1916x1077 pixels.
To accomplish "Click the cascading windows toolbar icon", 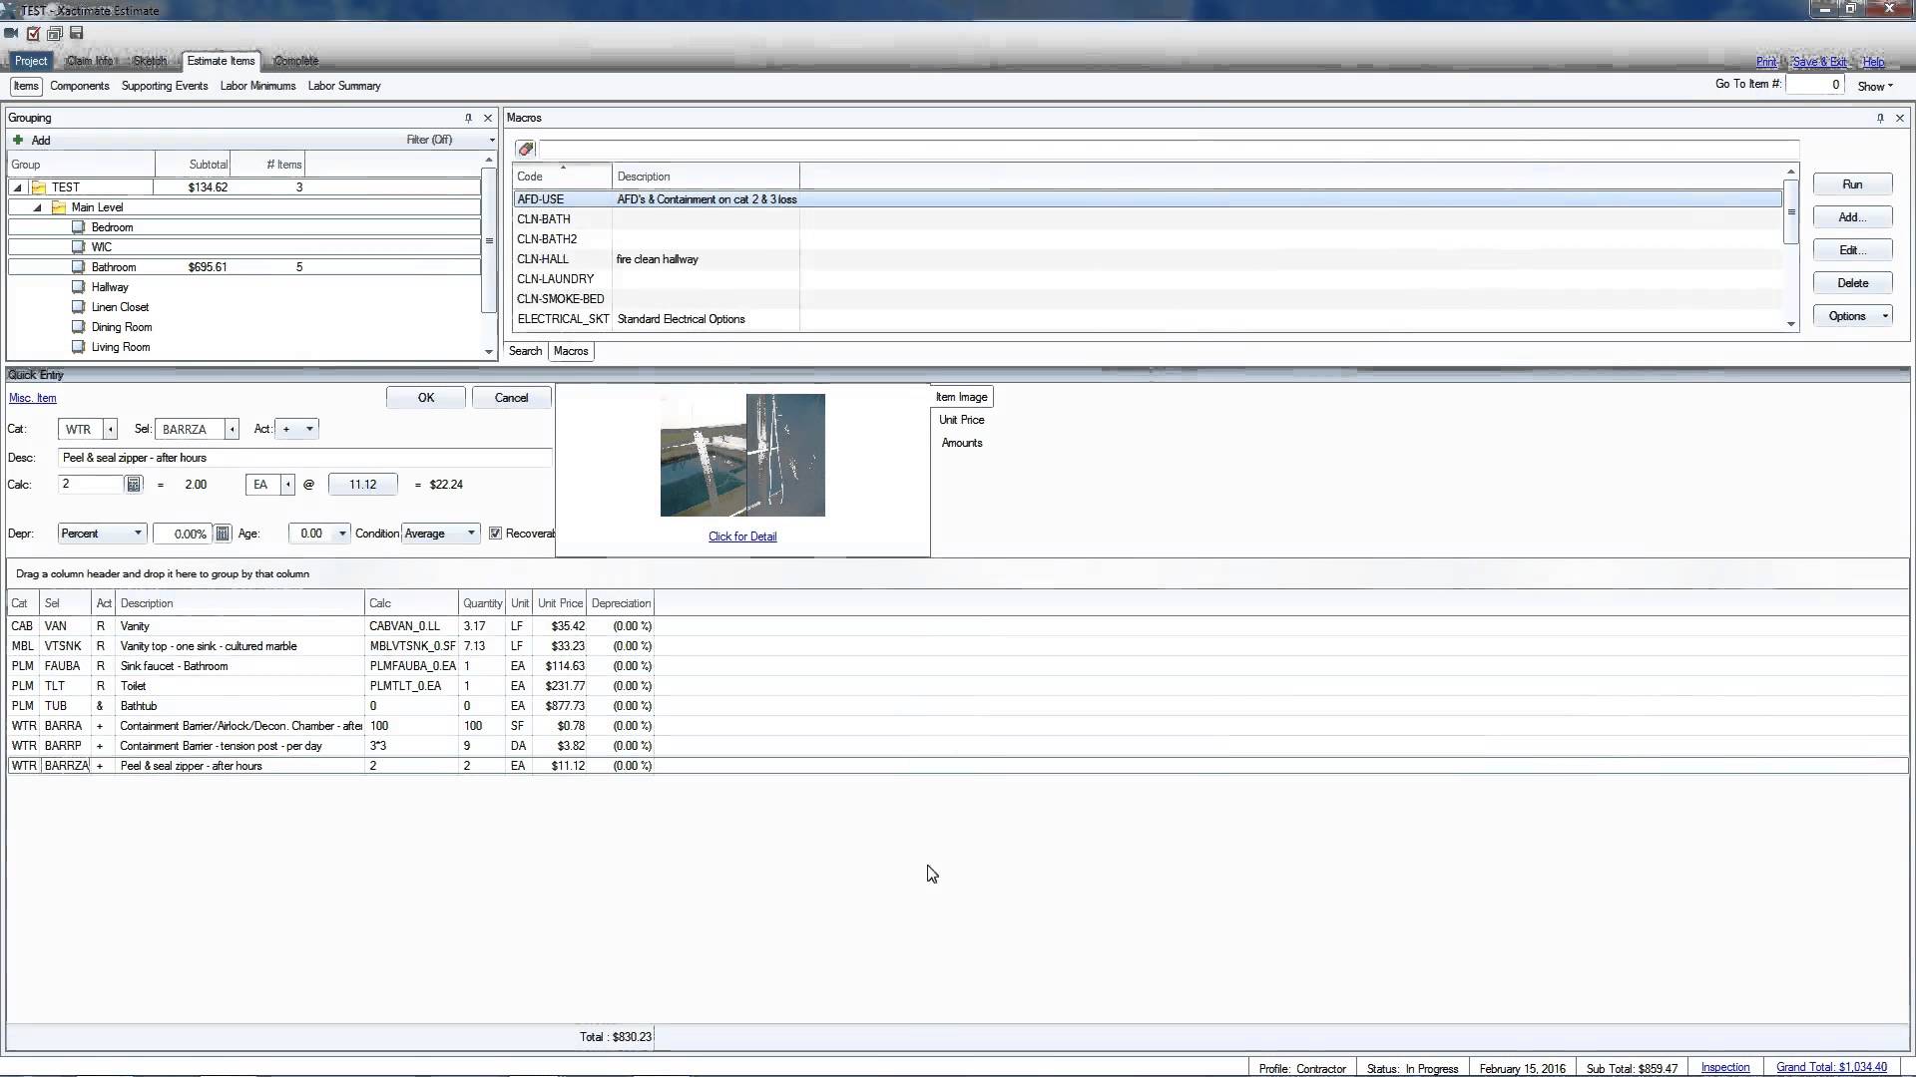I will point(55,33).
